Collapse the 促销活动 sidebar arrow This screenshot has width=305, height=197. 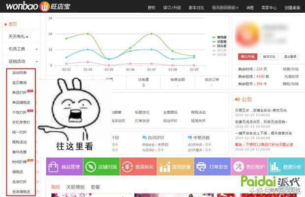point(37,62)
